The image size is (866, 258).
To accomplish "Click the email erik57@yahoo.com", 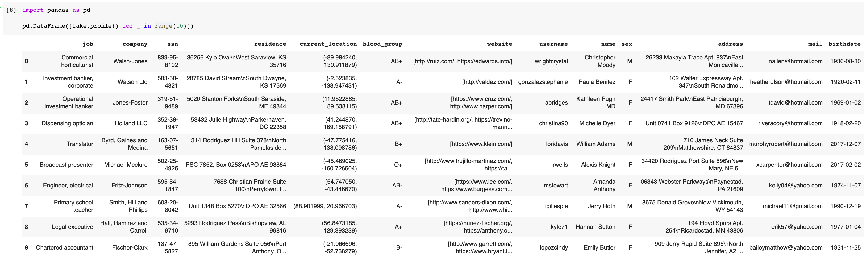I will (x=797, y=227).
